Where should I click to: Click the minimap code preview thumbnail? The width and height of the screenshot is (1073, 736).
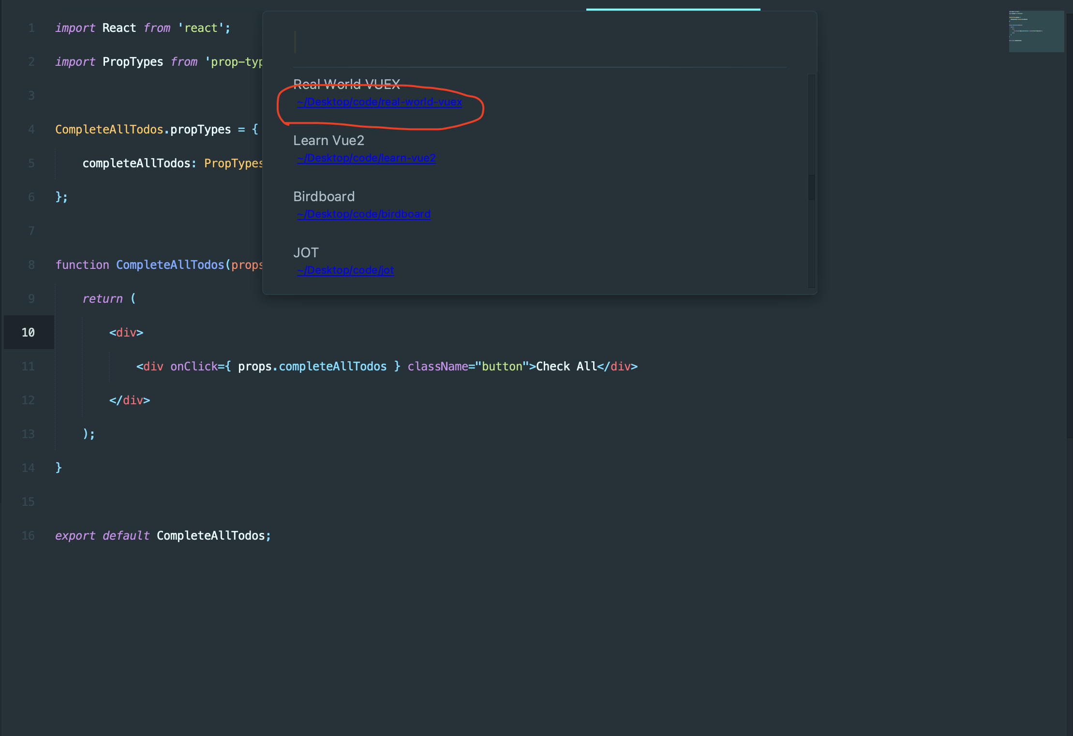pos(1036,31)
